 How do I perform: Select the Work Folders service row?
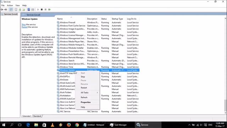coord(98,92)
